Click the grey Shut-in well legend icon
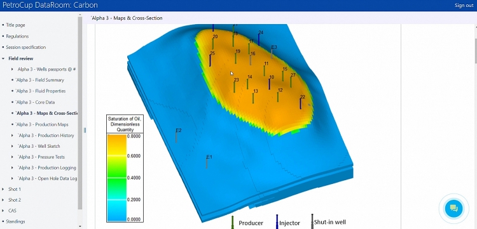The width and height of the screenshot is (477, 229). (312, 221)
